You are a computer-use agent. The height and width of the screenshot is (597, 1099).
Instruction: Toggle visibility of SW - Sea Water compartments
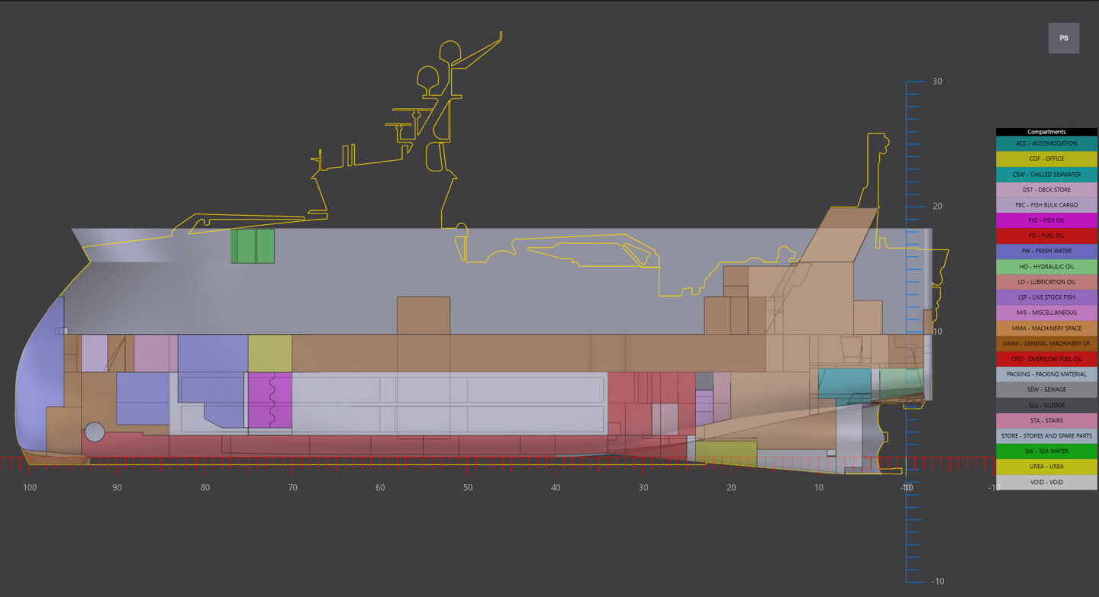1046,451
